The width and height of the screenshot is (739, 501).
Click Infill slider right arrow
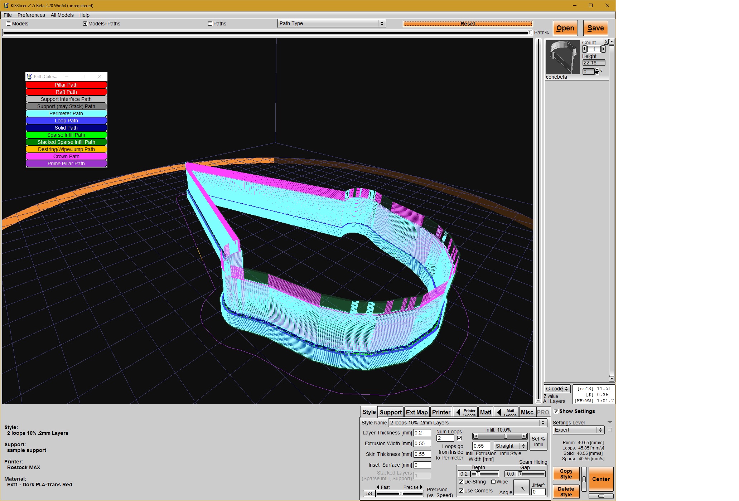point(524,436)
